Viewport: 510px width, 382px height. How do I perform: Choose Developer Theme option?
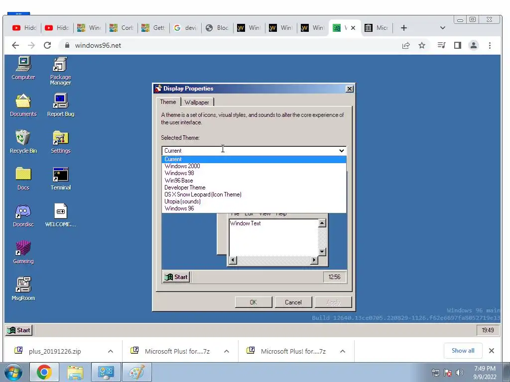tap(254, 188)
